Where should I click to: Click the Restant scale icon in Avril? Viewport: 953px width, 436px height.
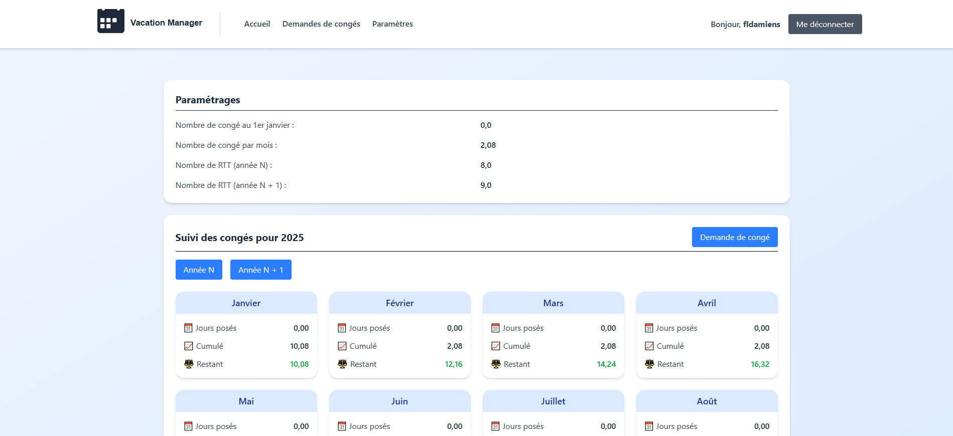[649, 364]
